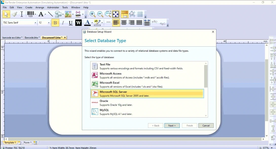276x149 pixels.
Task: Set text alignment to right
Action: (x=132, y=23)
